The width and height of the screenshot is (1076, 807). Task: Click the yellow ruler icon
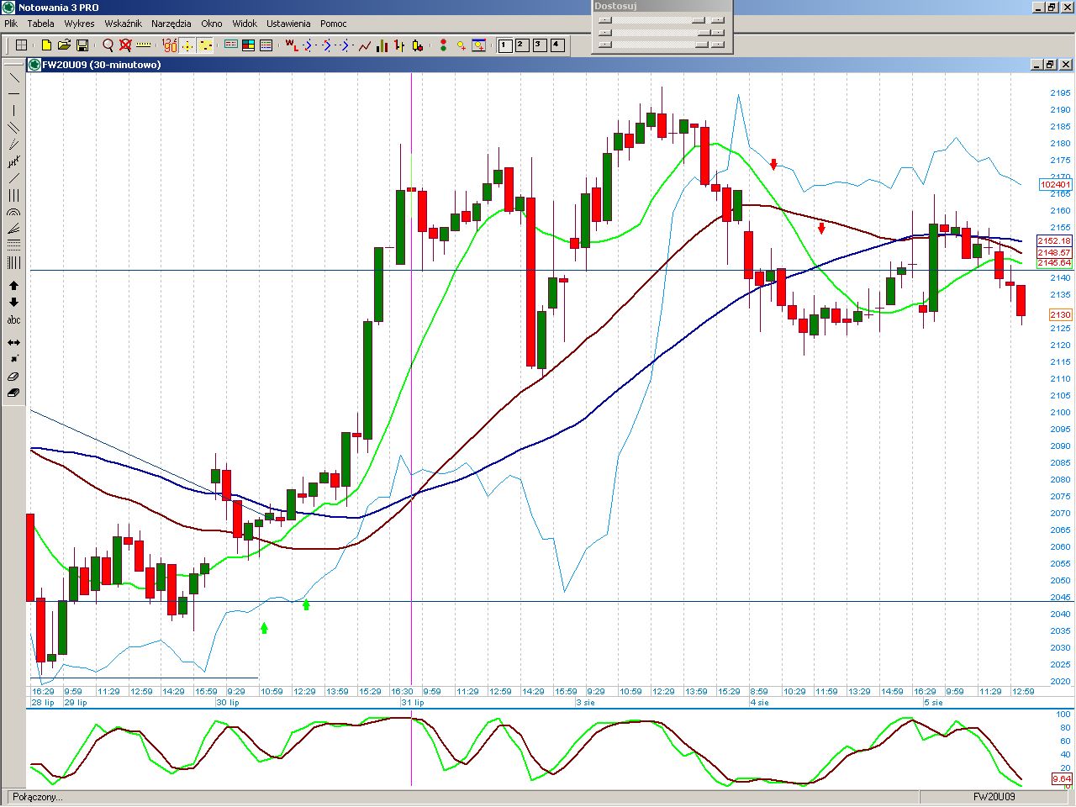[143, 45]
